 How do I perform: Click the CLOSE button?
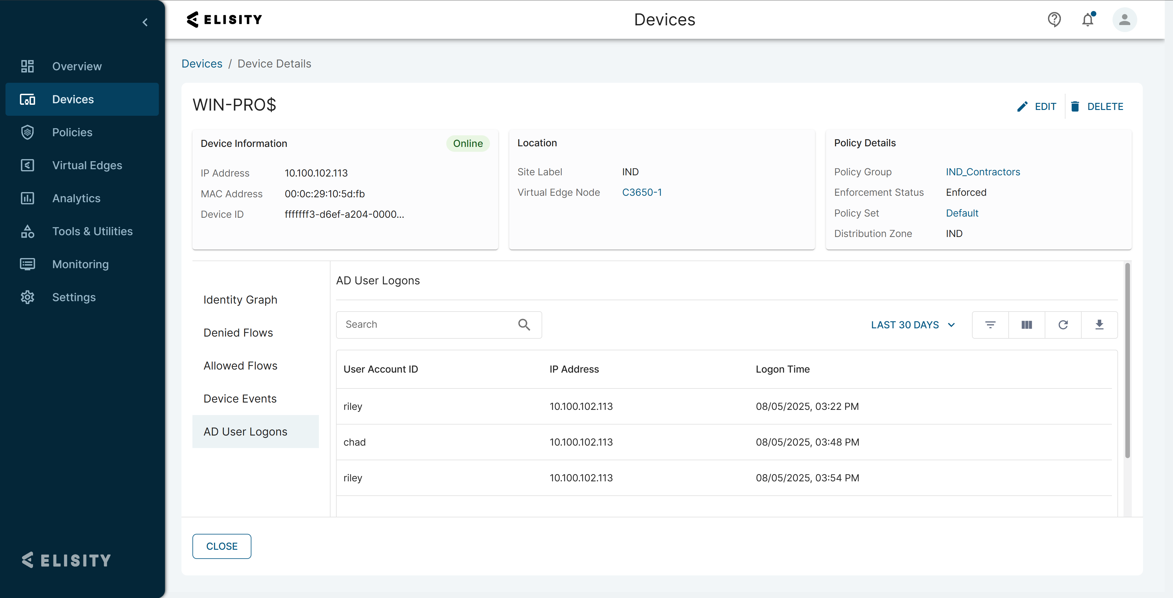222,546
